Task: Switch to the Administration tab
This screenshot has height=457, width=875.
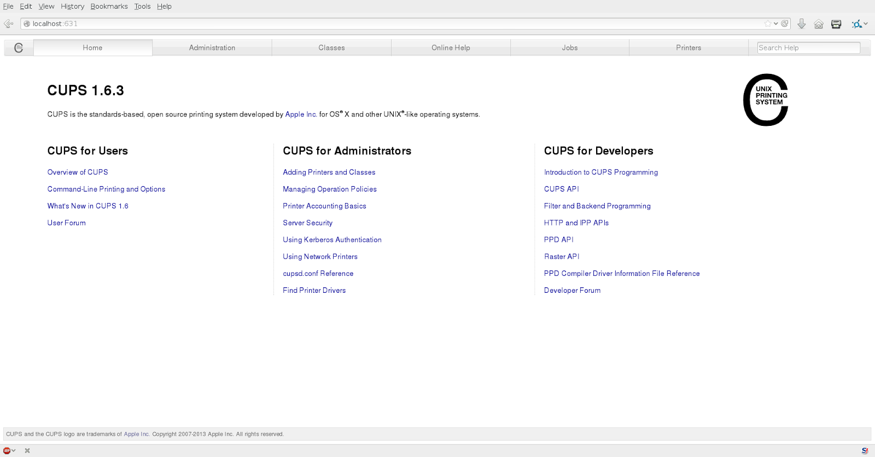Action: pos(212,48)
